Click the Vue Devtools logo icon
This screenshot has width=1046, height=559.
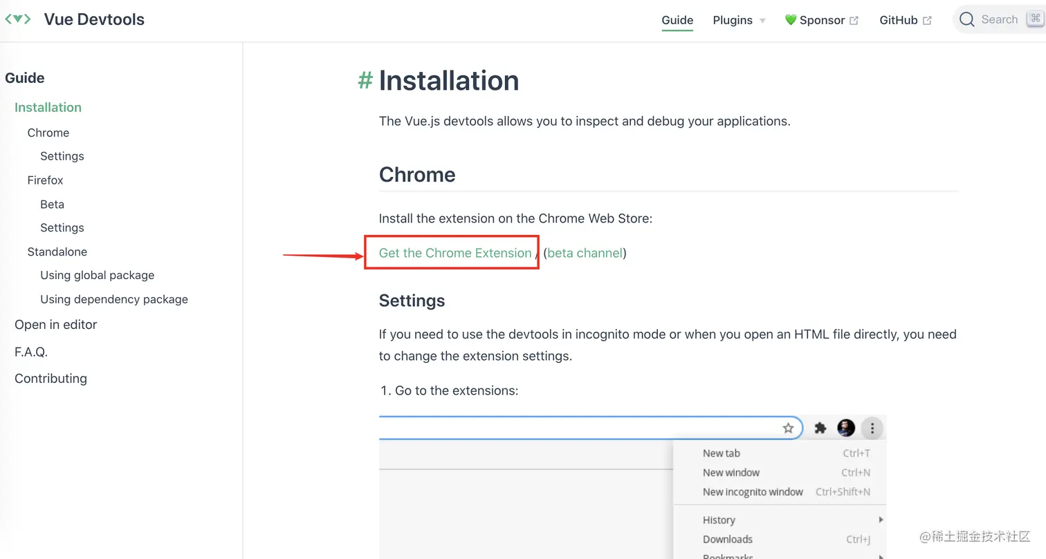[17, 19]
